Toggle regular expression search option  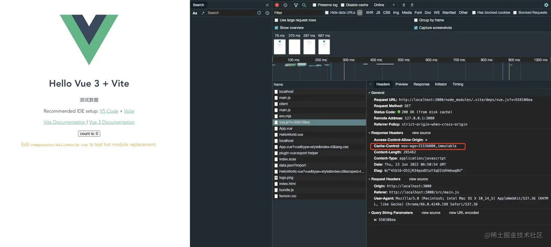click(x=203, y=13)
